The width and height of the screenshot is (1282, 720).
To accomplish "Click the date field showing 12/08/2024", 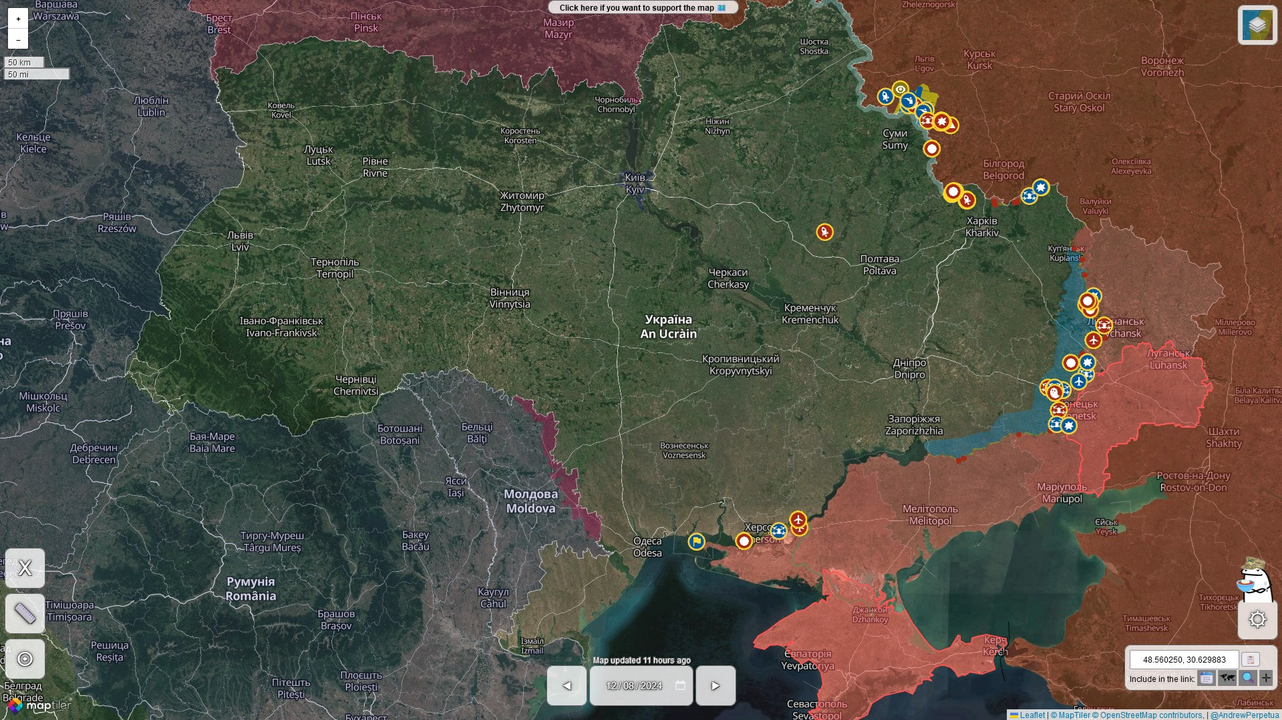I will coord(641,685).
